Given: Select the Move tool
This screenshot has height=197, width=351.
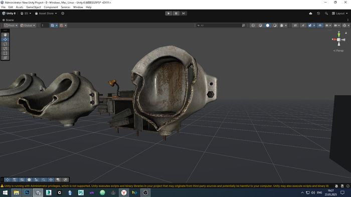Looking at the screenshot, I should tap(5, 39).
